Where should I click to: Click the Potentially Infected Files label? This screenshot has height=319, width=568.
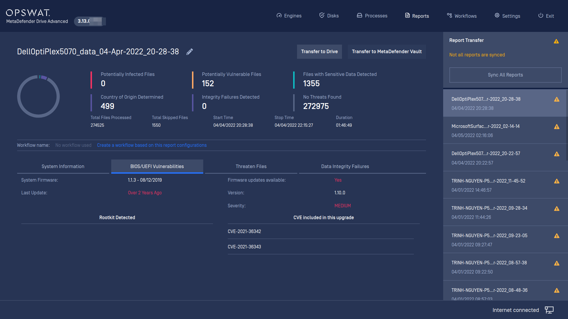tap(128, 74)
